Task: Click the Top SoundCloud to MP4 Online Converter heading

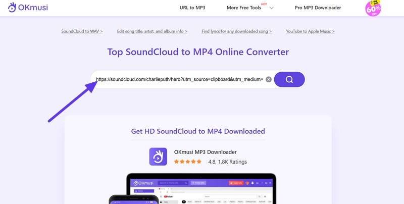Action: click(198, 52)
